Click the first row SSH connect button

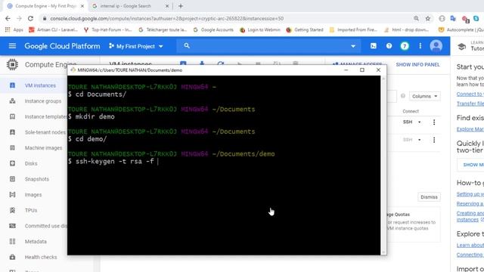(408, 122)
